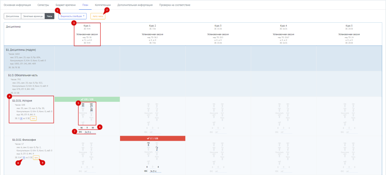Screen dimensions: 386x175
Task: Open ФК selector for История in Курс 1
Action: coord(90,132)
